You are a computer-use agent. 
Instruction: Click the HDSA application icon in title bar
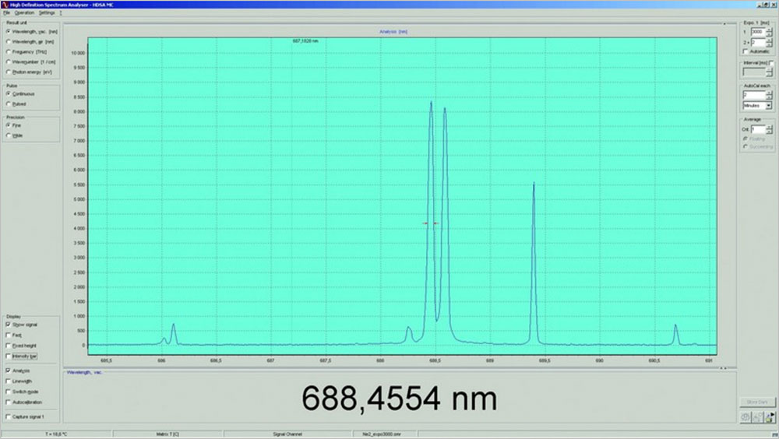coord(4,4)
